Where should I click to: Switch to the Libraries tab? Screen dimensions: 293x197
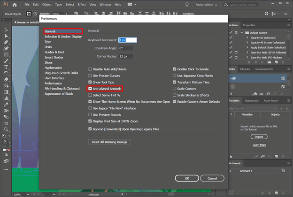[x=245, y=69]
